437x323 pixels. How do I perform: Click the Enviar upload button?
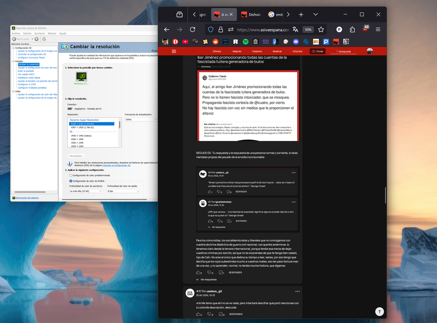317,51
